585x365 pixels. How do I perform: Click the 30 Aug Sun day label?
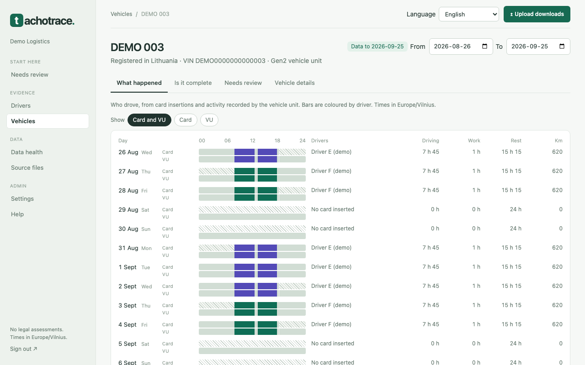134,229
